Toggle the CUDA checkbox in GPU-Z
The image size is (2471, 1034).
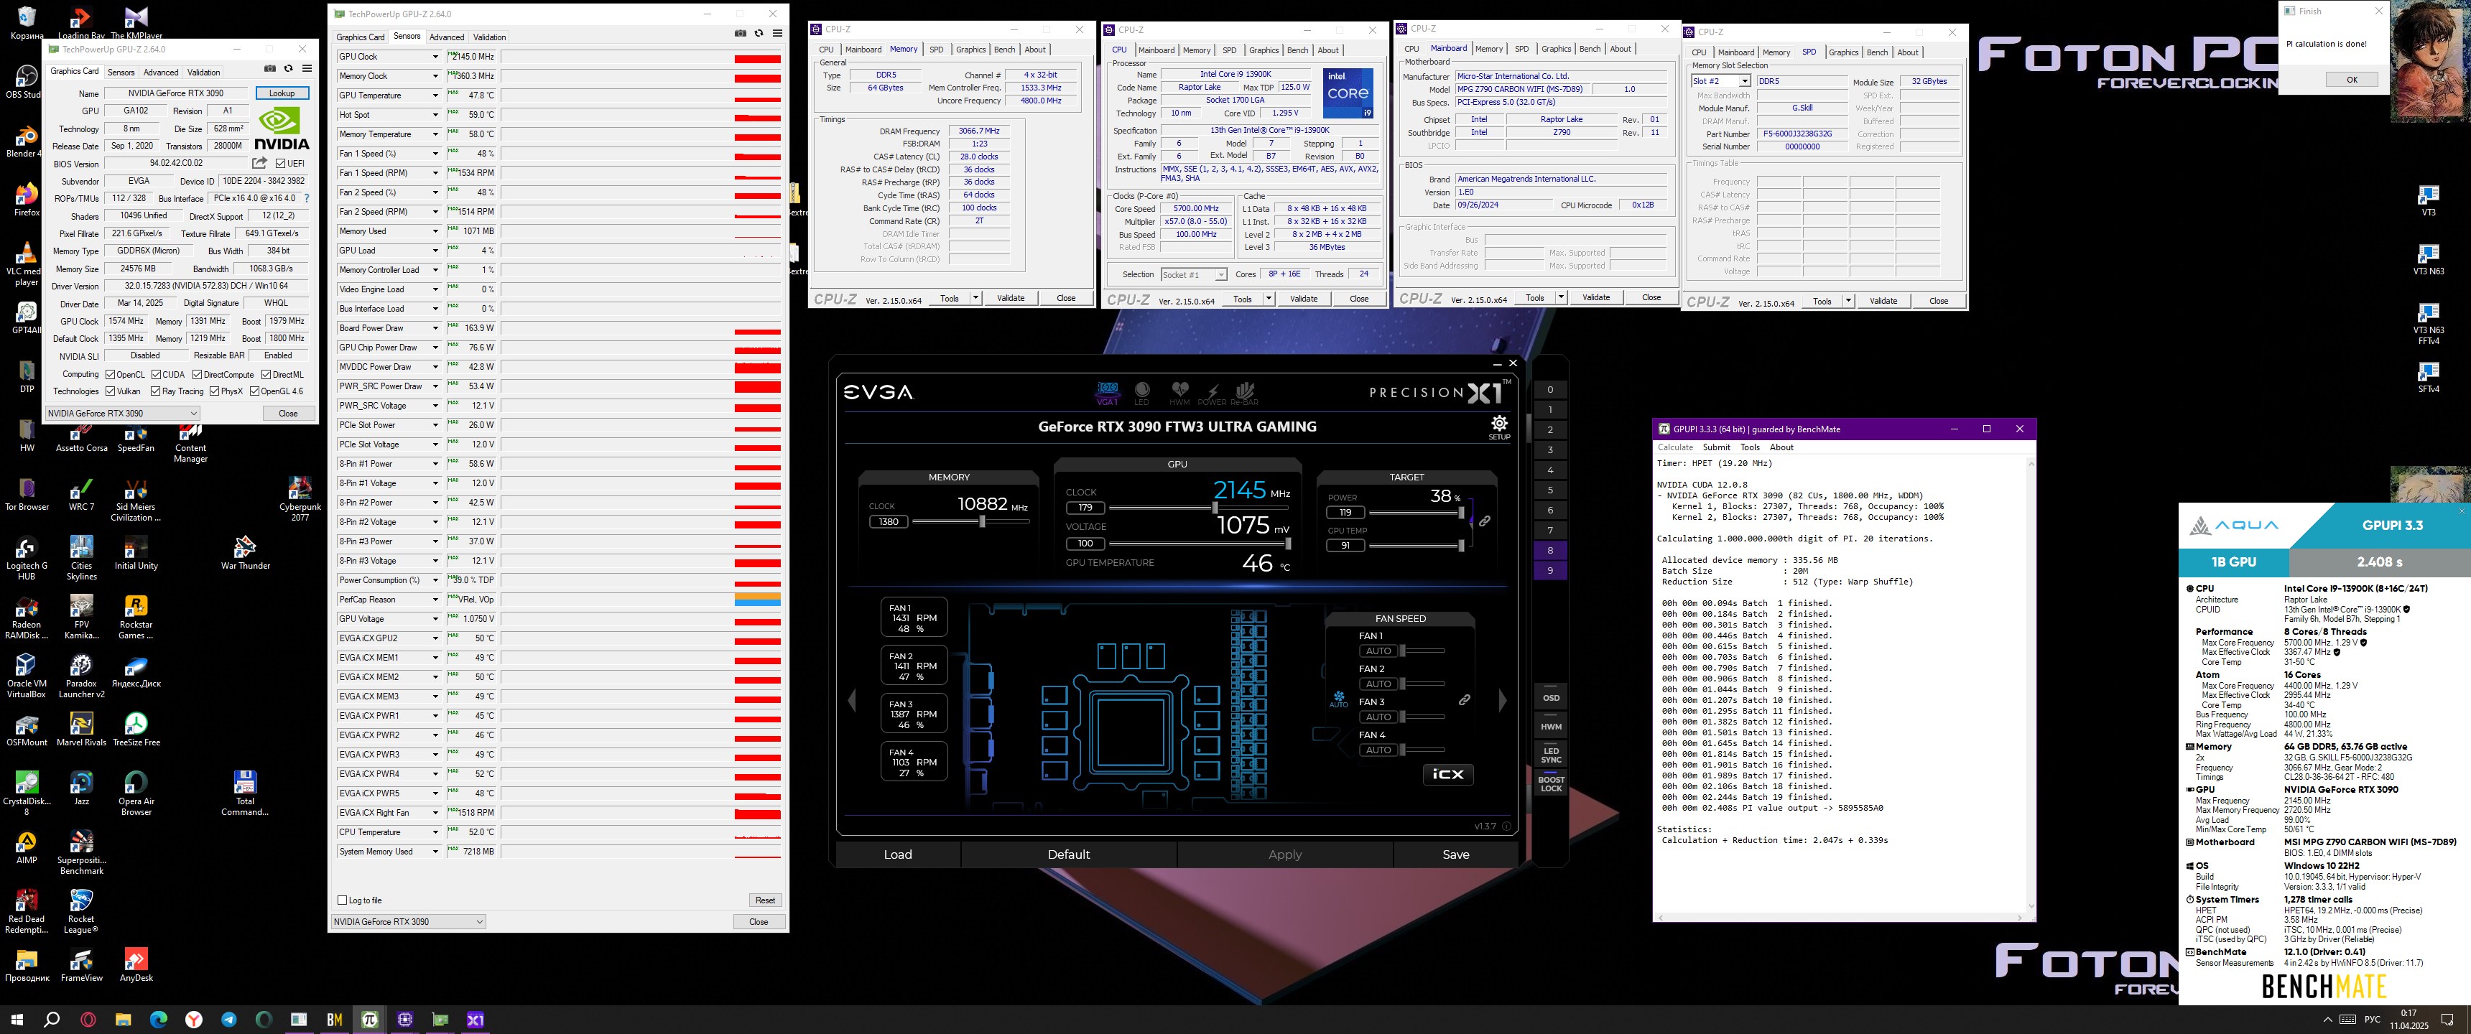(155, 375)
